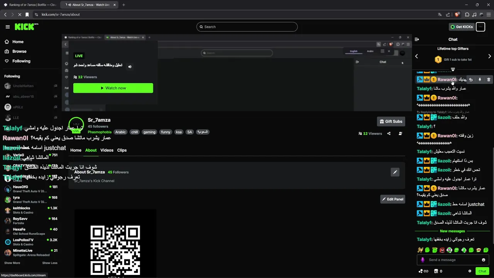Open the Brave browser main menu
This screenshot has height=278, width=494.
click(489, 14)
